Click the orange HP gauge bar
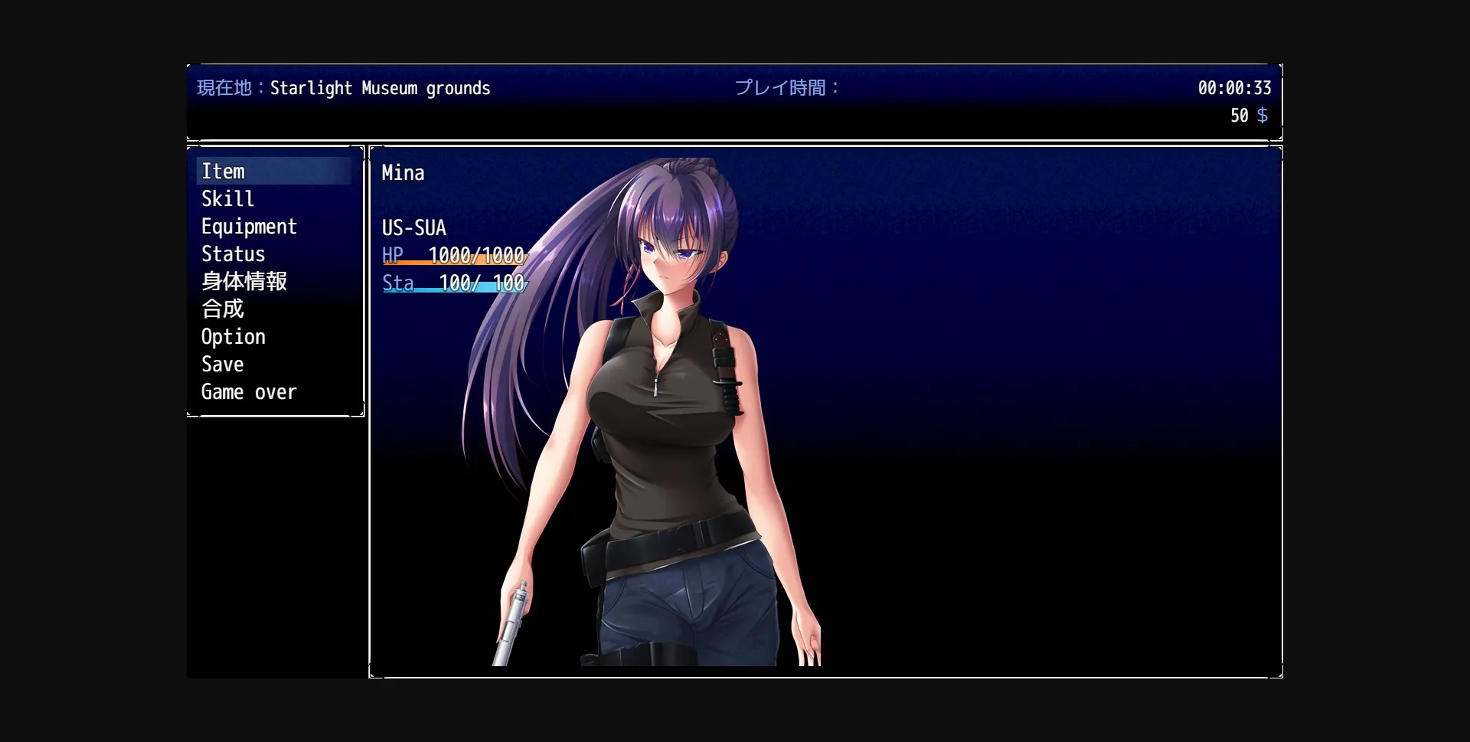 coord(455,262)
